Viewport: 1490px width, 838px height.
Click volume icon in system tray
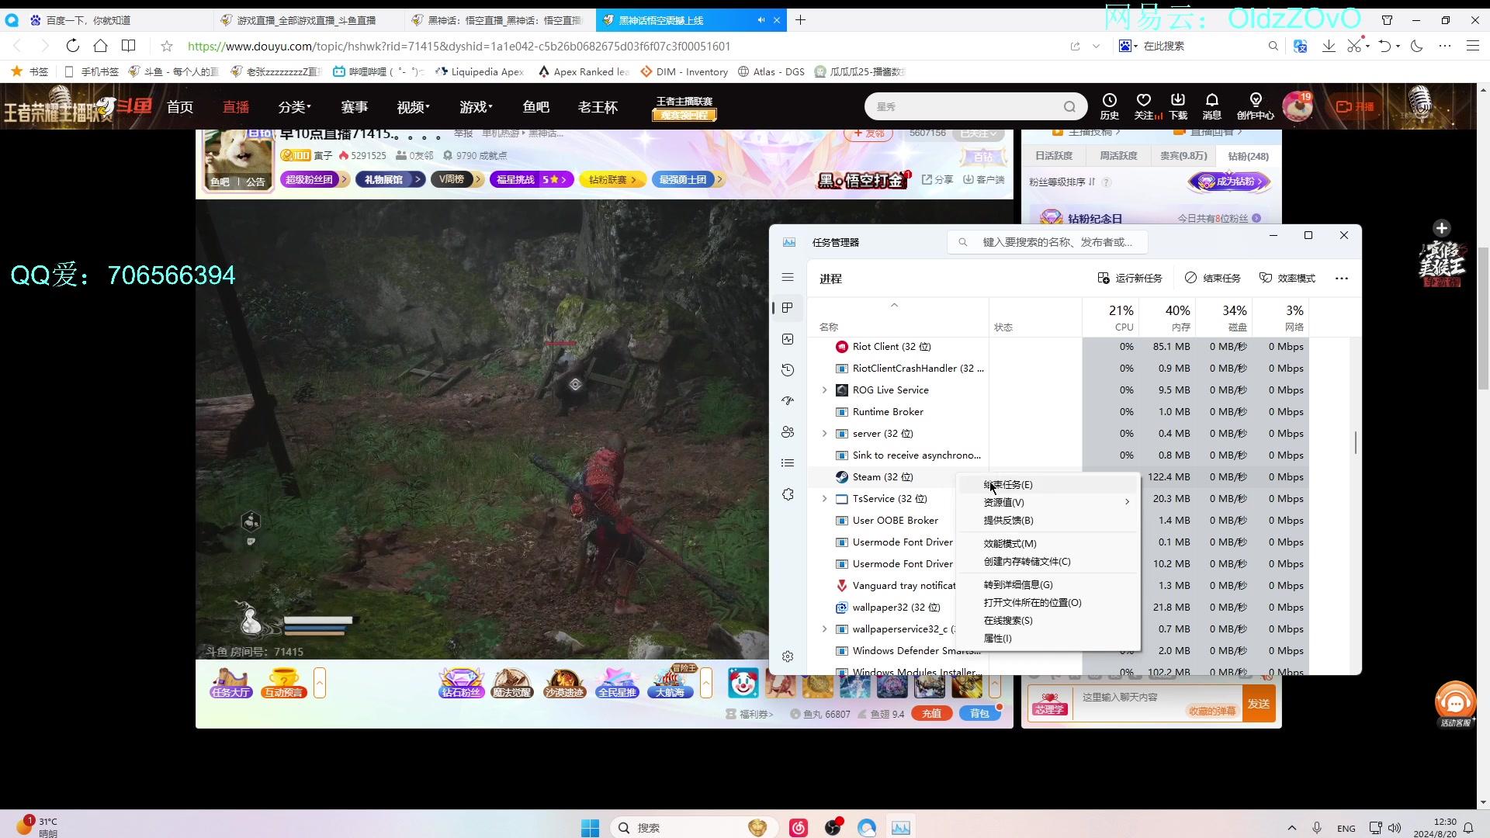click(x=1395, y=828)
